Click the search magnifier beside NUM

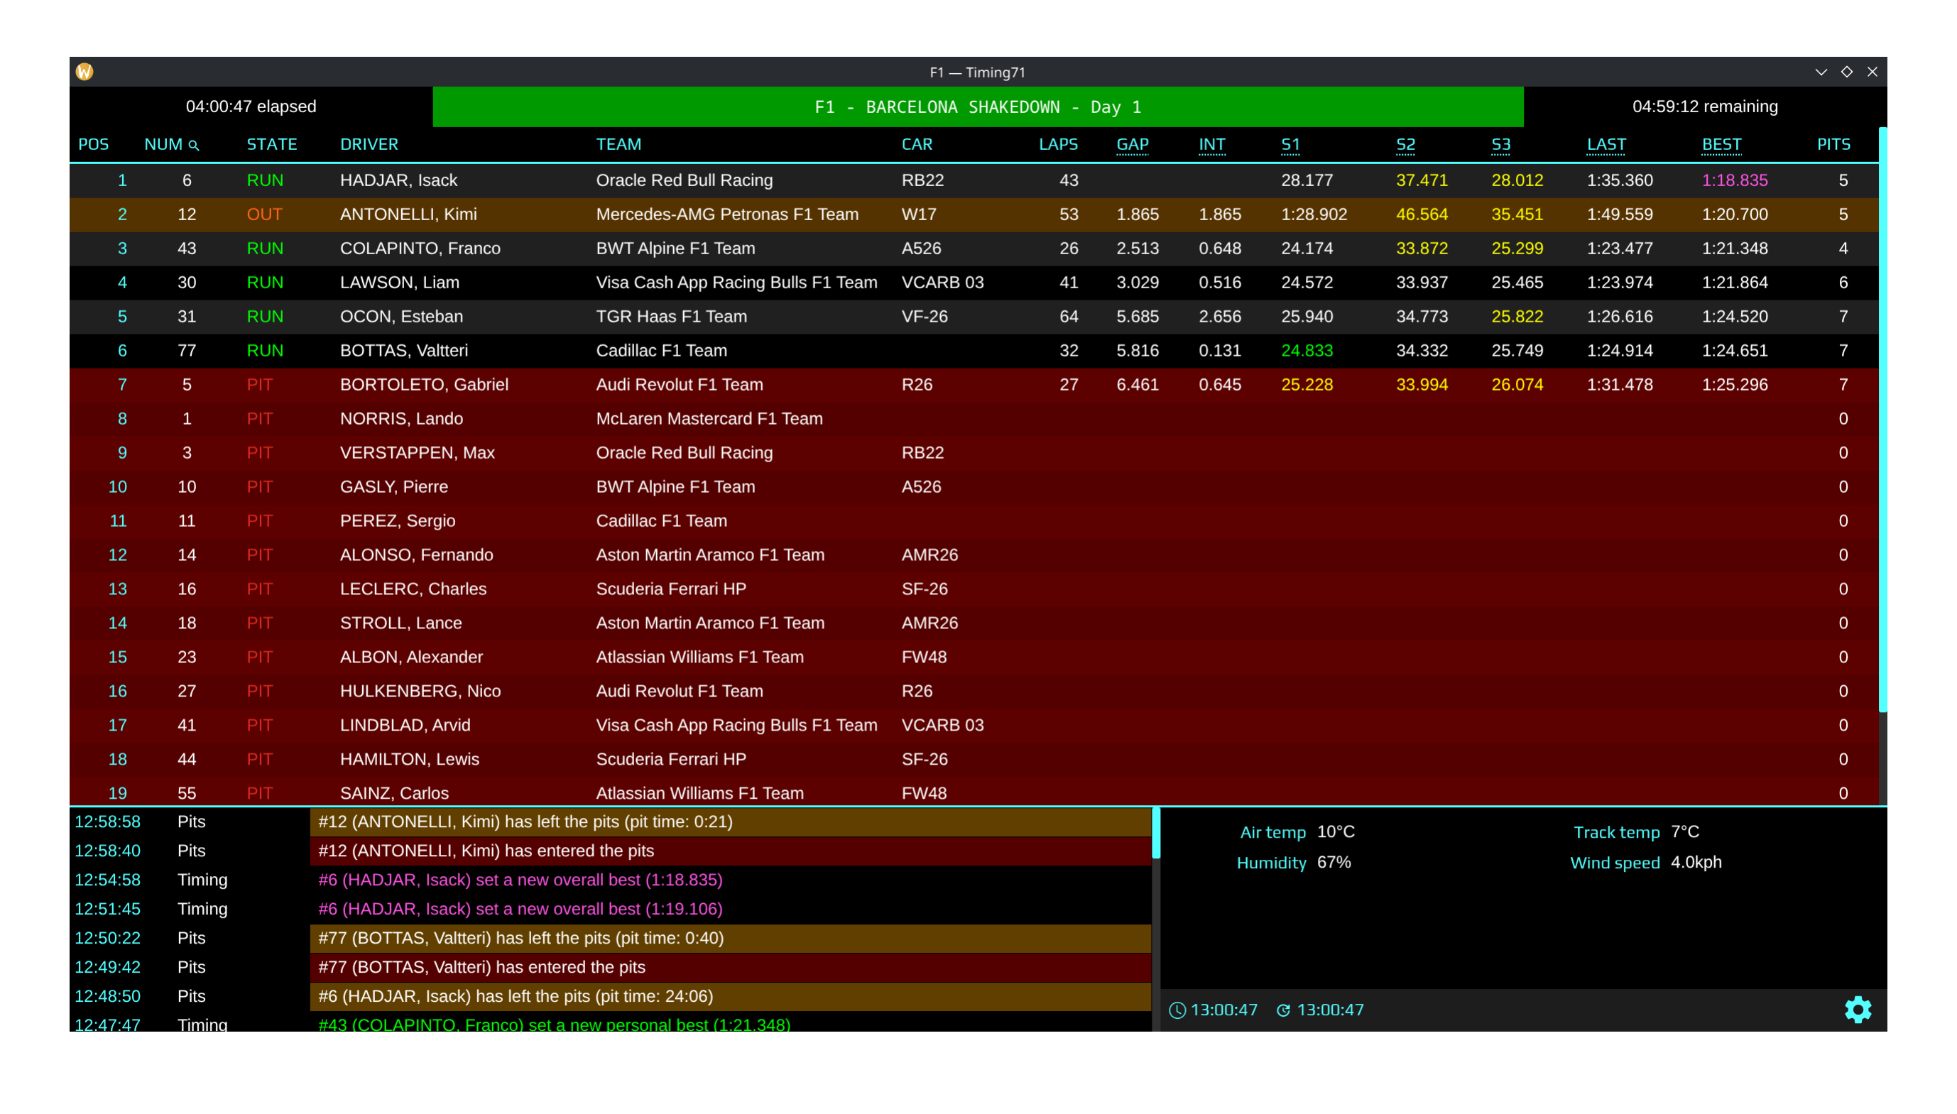coord(195,146)
